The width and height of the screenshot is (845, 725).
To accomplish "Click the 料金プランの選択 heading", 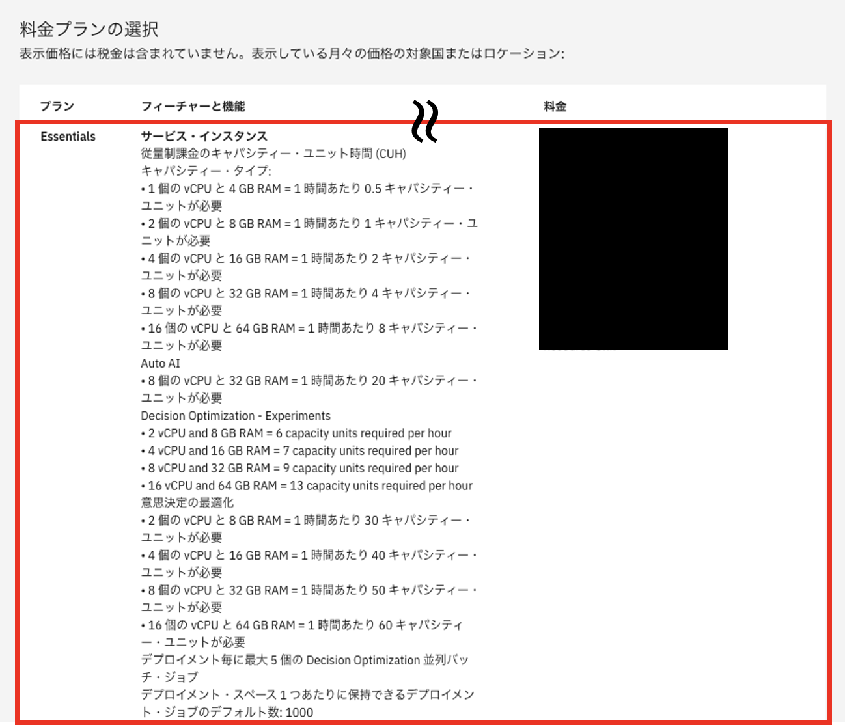I will [89, 29].
